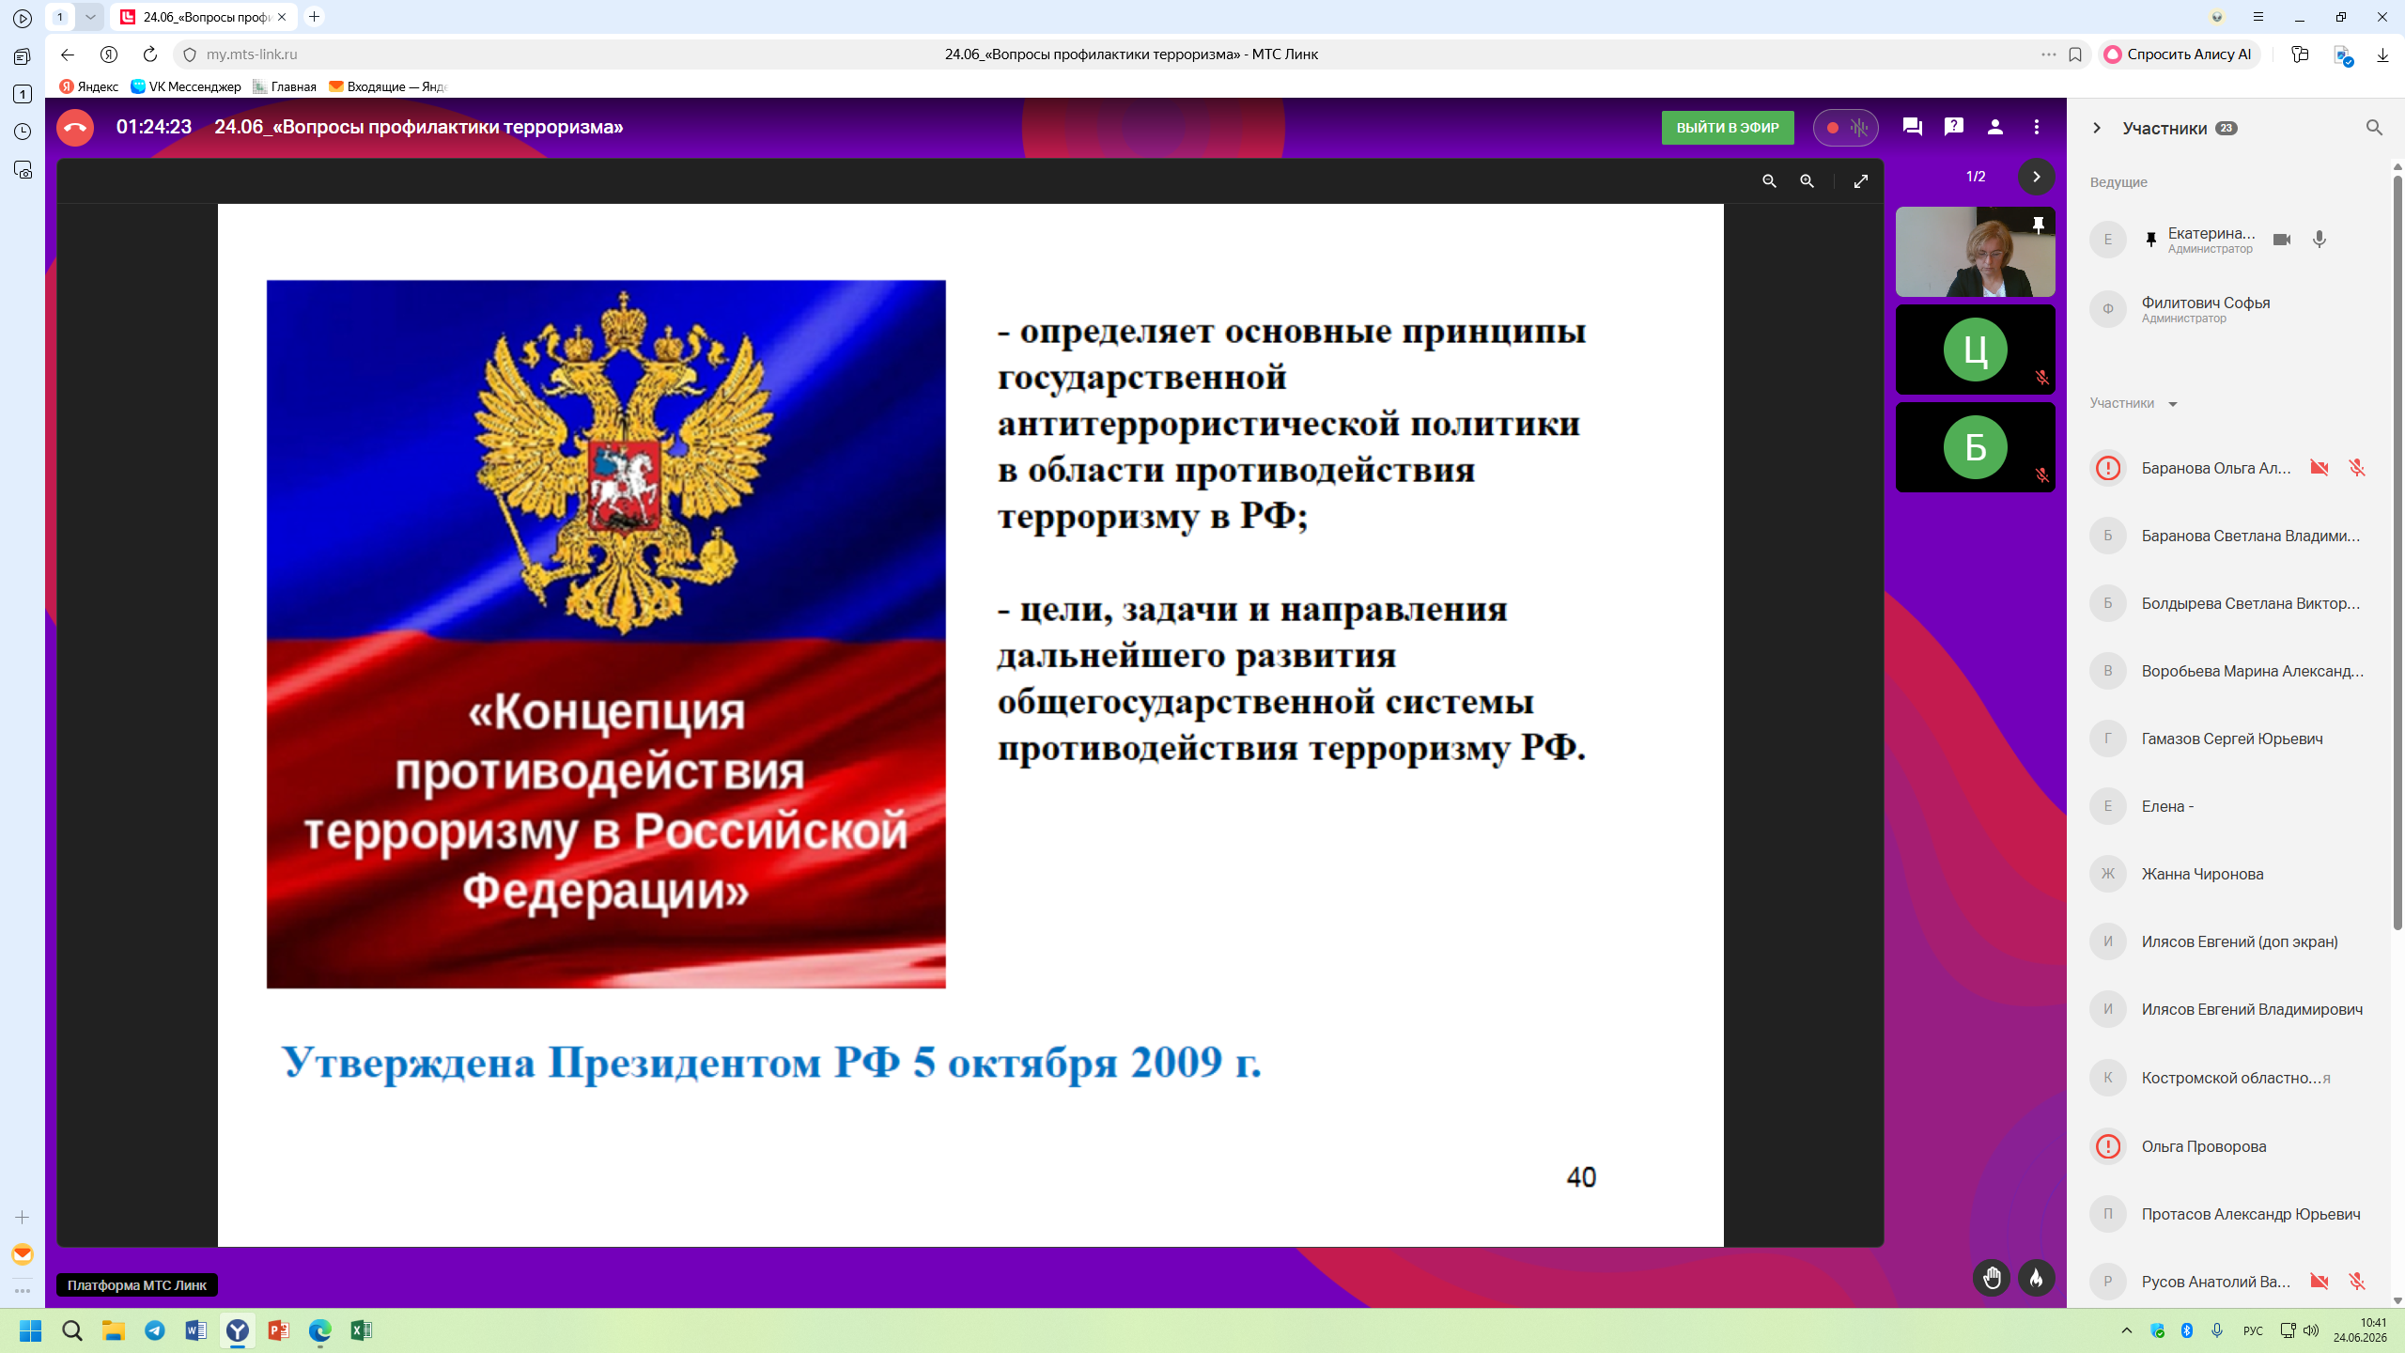2405x1353 pixels.
Task: End the call with red hang-up button
Action: [75, 128]
